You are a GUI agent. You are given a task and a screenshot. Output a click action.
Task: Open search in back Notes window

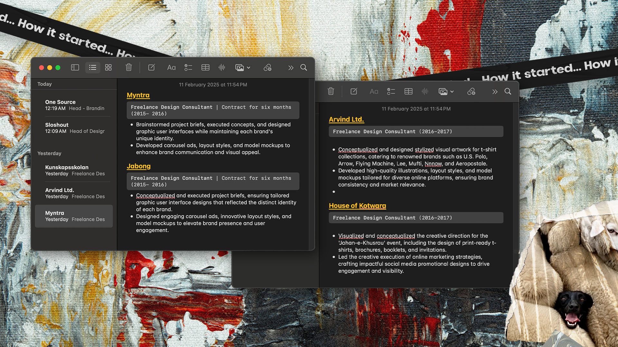coord(508,91)
